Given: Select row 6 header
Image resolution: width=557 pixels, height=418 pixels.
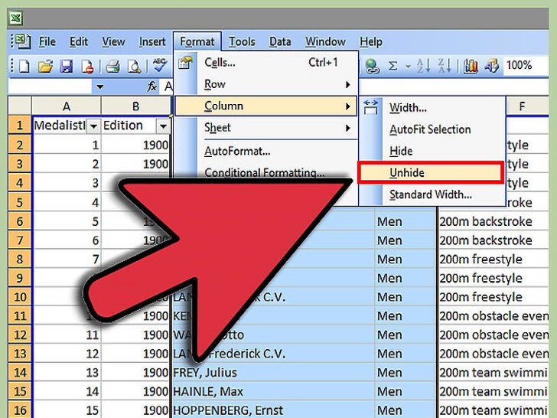Looking at the screenshot, I should tap(20, 221).
